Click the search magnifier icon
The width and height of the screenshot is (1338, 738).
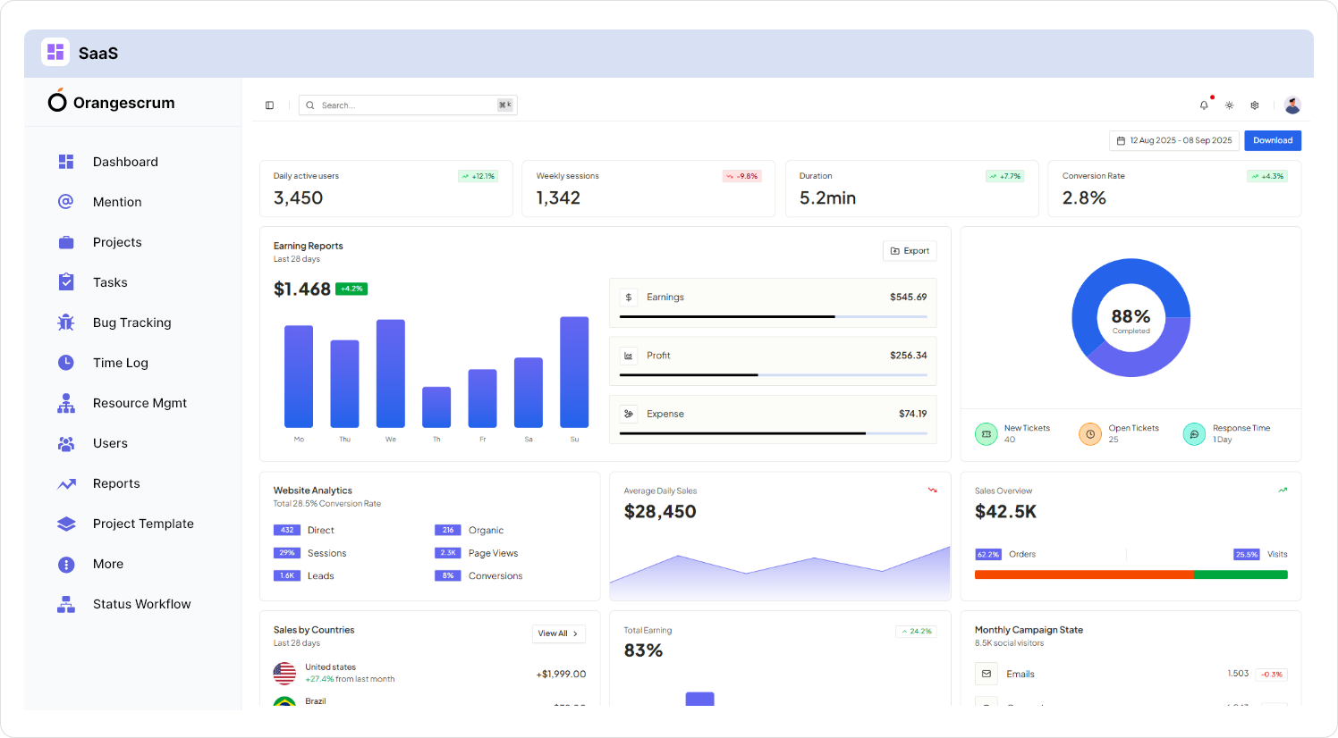click(x=310, y=105)
